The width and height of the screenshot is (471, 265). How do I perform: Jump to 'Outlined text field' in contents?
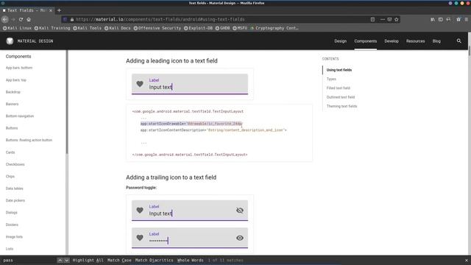[x=340, y=97]
